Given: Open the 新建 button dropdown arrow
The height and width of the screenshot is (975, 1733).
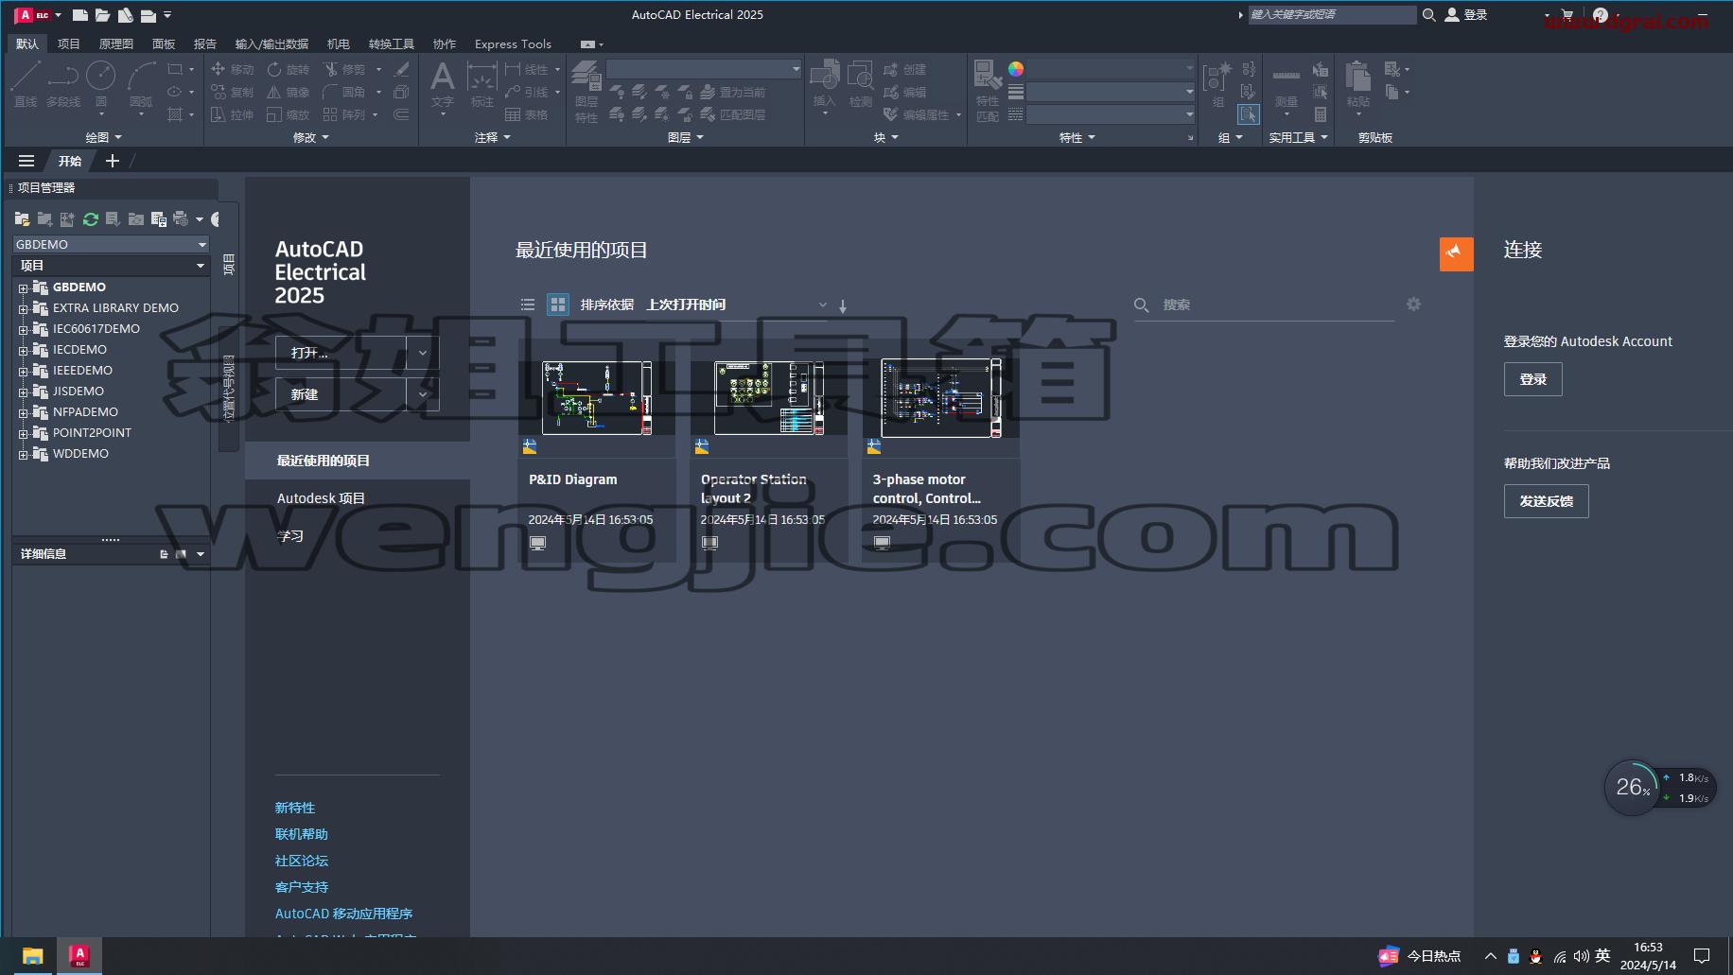Looking at the screenshot, I should pyautogui.click(x=423, y=394).
